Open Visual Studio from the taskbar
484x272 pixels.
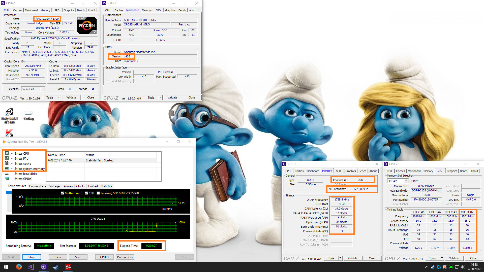(x=31, y=267)
